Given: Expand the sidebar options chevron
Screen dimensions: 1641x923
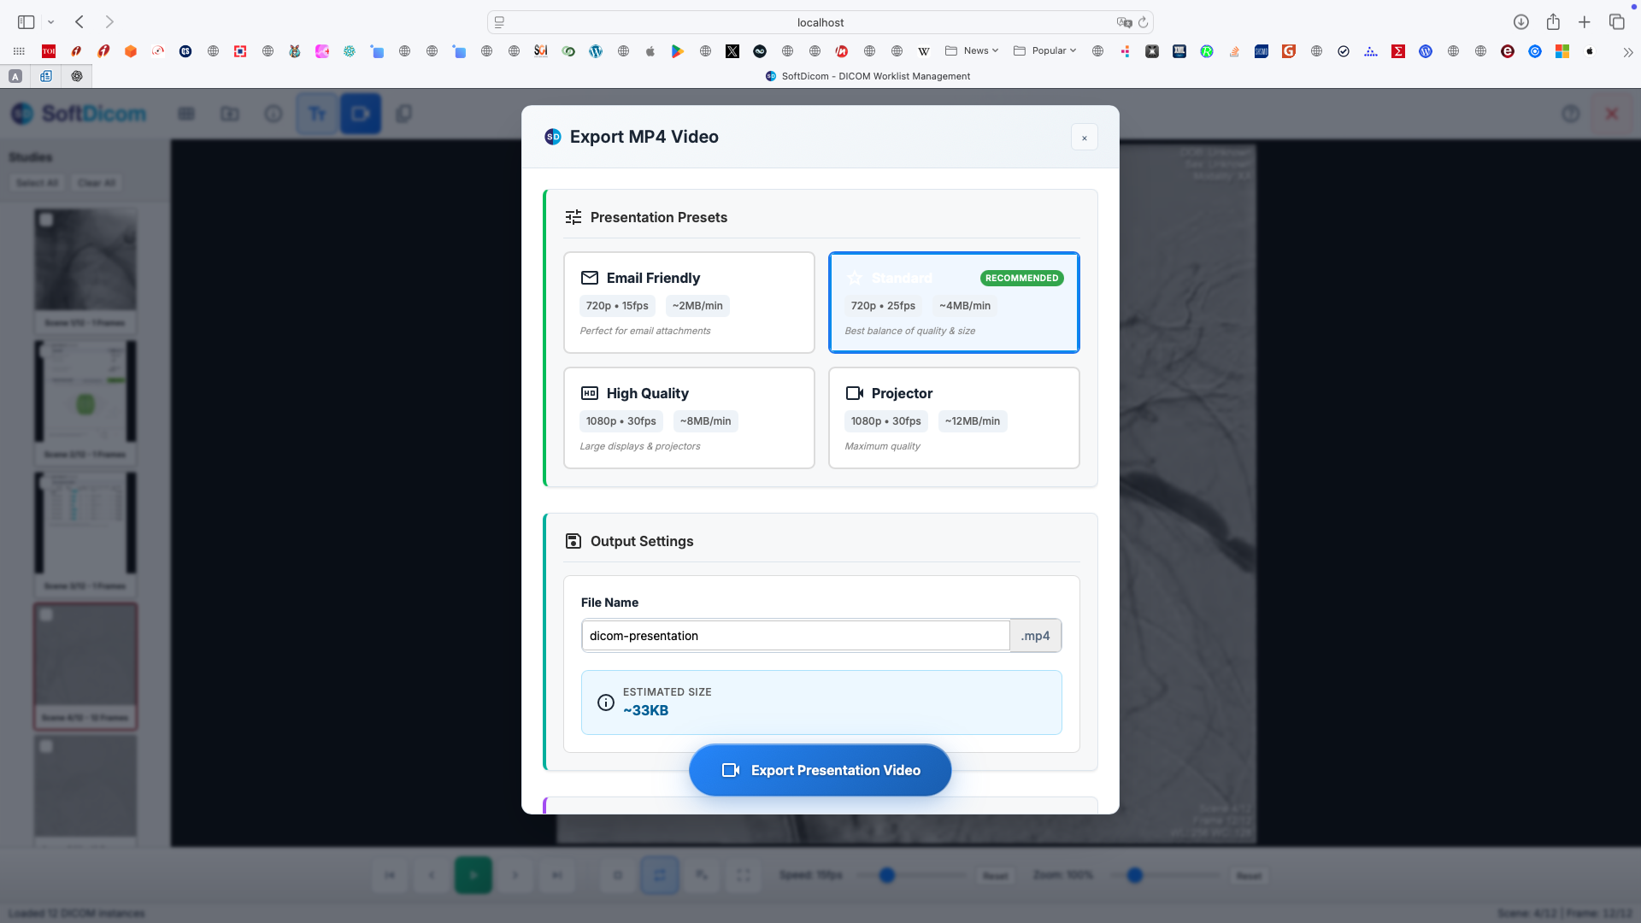Looking at the screenshot, I should tap(51, 22).
